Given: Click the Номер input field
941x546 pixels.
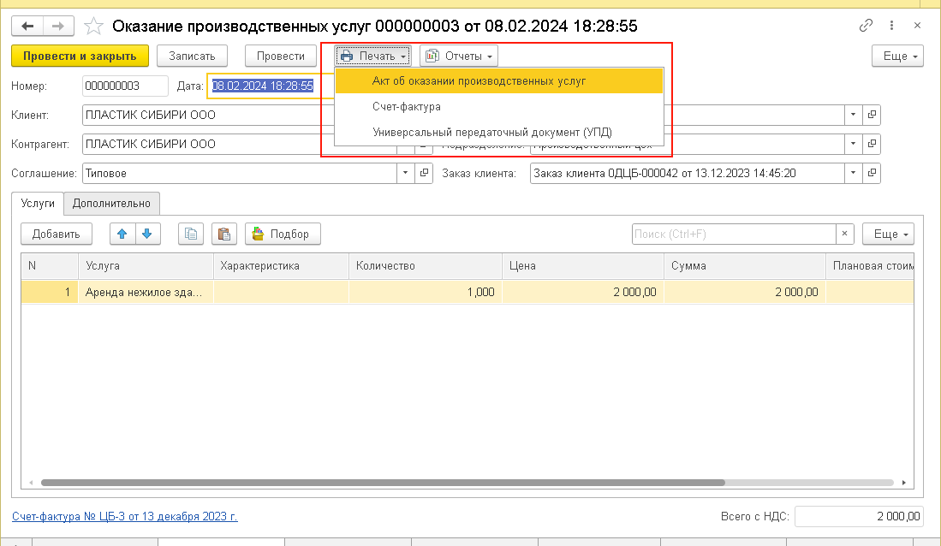Looking at the screenshot, I should click(x=125, y=86).
